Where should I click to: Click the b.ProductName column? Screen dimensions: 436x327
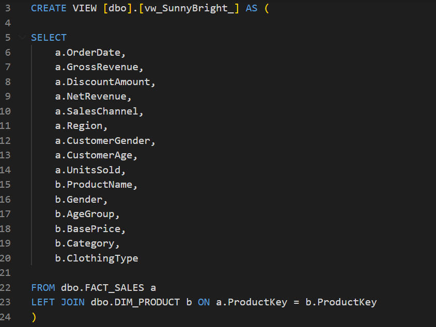tap(96, 185)
